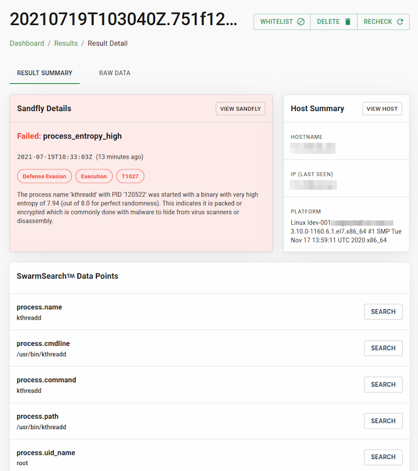Open the T1027 technique tag
418x471 pixels.
point(129,176)
